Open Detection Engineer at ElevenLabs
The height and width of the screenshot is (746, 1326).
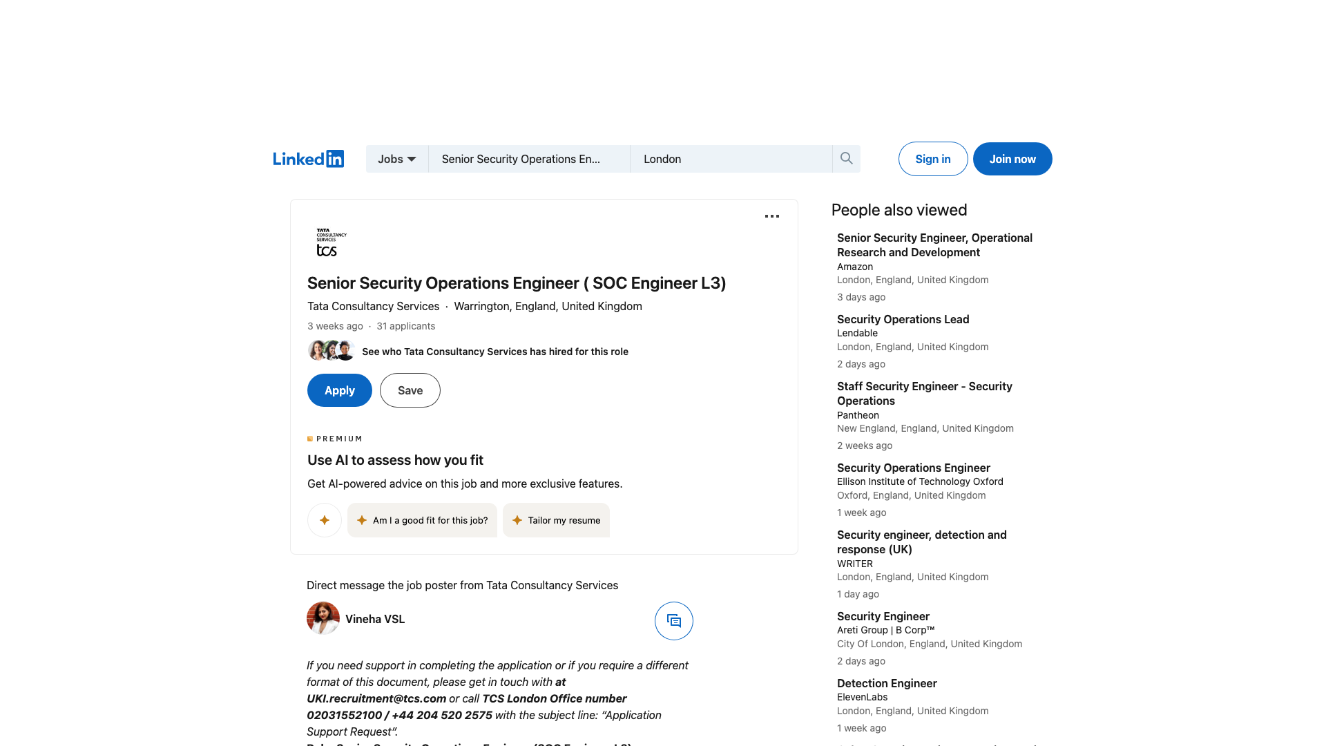(x=887, y=683)
